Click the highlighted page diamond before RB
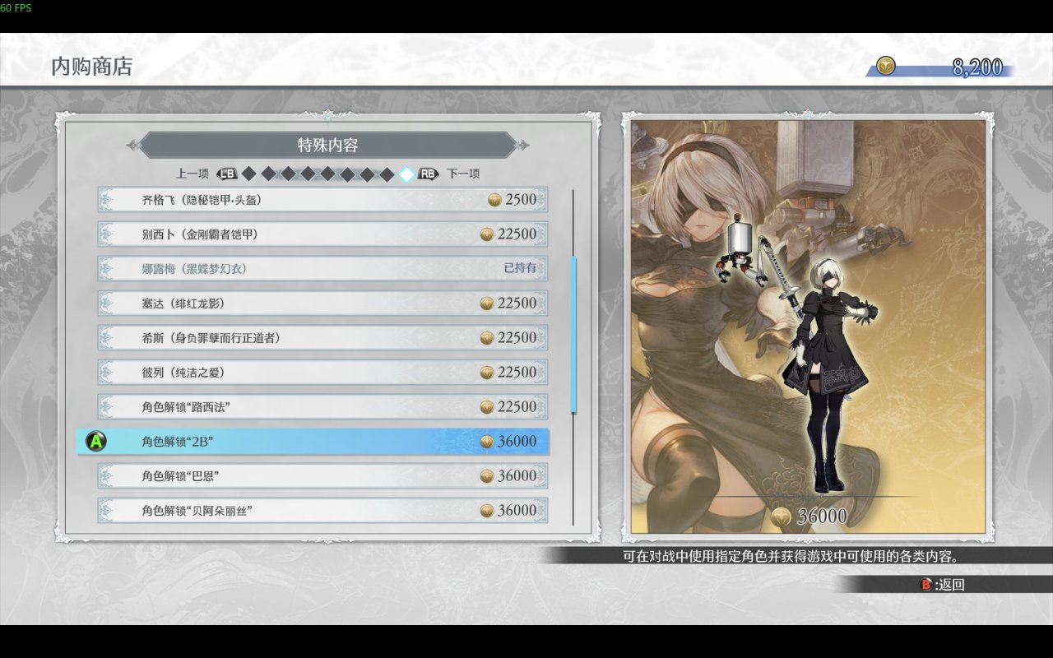Image resolution: width=1053 pixels, height=658 pixels. [x=406, y=174]
